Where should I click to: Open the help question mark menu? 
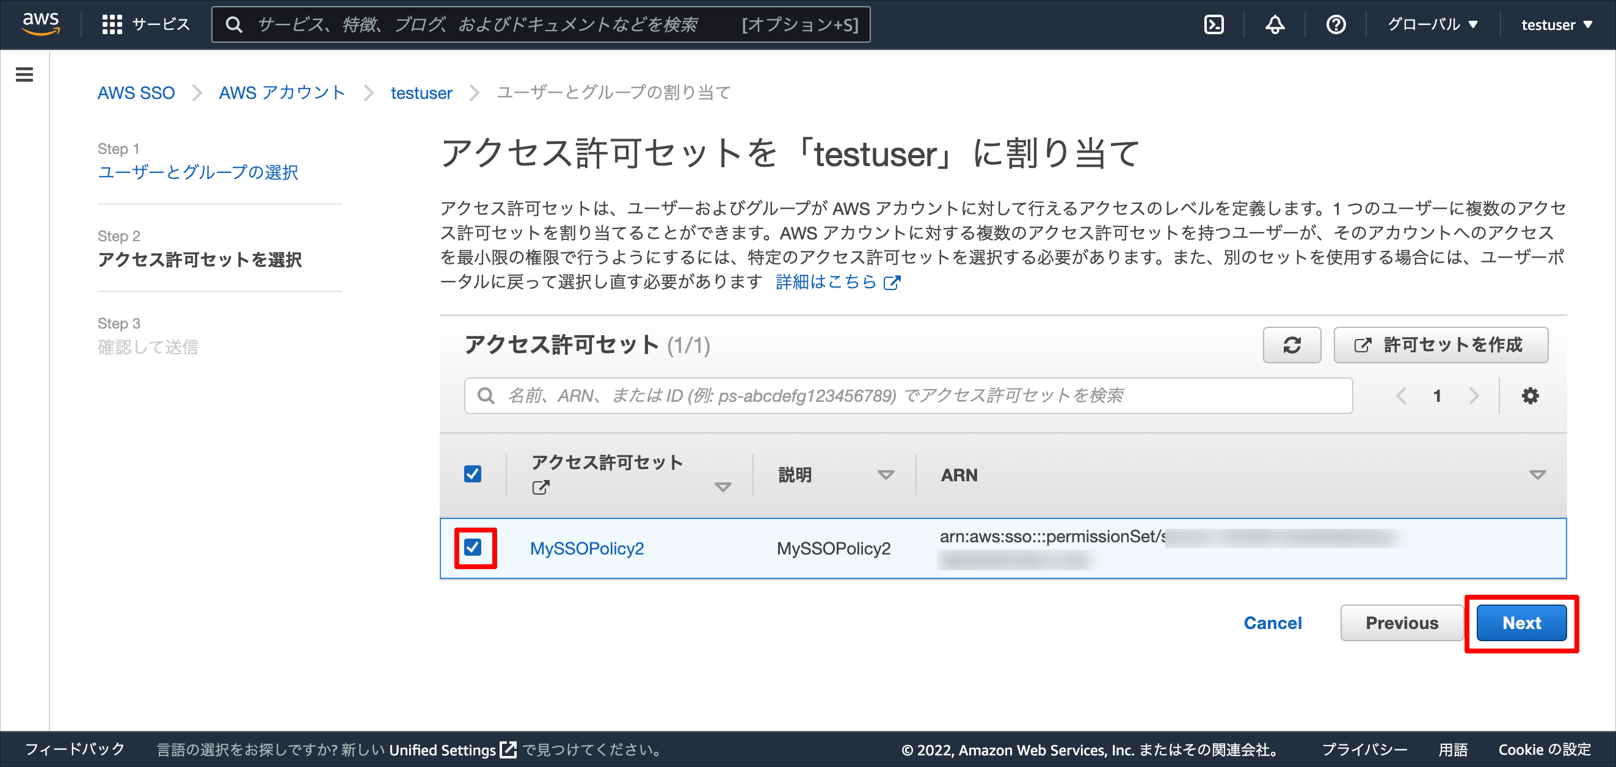1336,24
